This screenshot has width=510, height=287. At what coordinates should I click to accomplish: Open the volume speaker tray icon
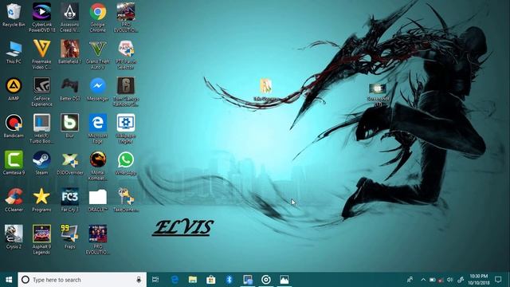click(x=449, y=280)
